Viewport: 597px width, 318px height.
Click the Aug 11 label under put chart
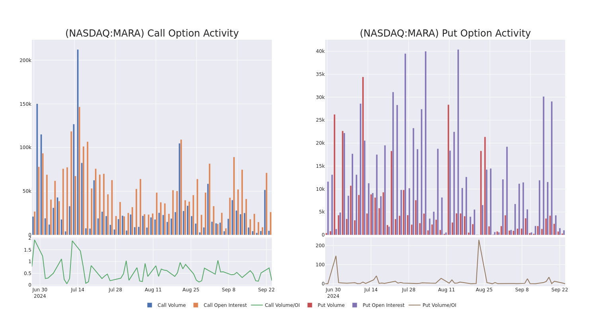click(x=447, y=290)
